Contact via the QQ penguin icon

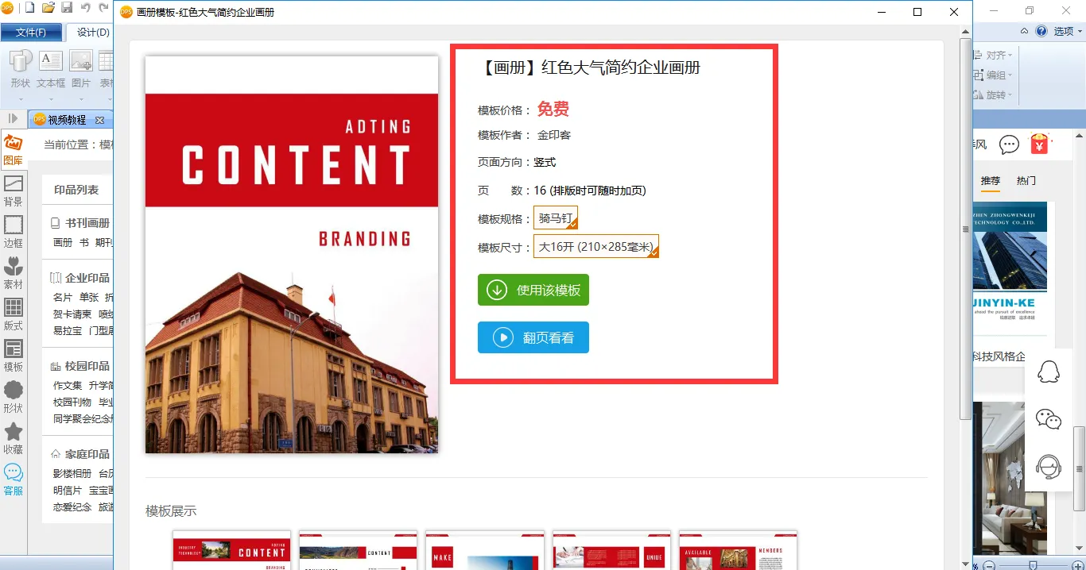coord(1049,371)
